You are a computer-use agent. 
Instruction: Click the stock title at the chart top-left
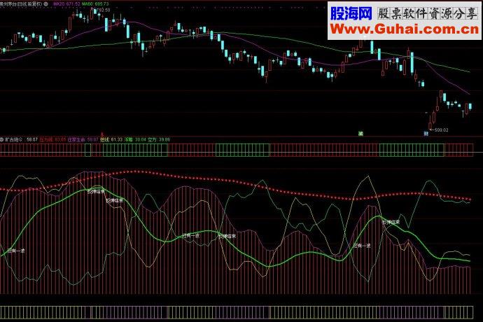pyautogui.click(x=21, y=4)
